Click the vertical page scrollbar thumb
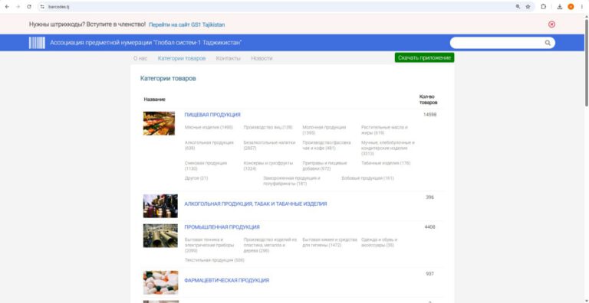589x303 pixels. coord(587,62)
